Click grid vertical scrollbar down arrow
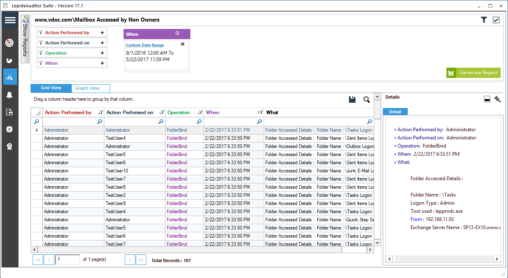Image resolution: width=508 pixels, height=278 pixels. point(377,243)
